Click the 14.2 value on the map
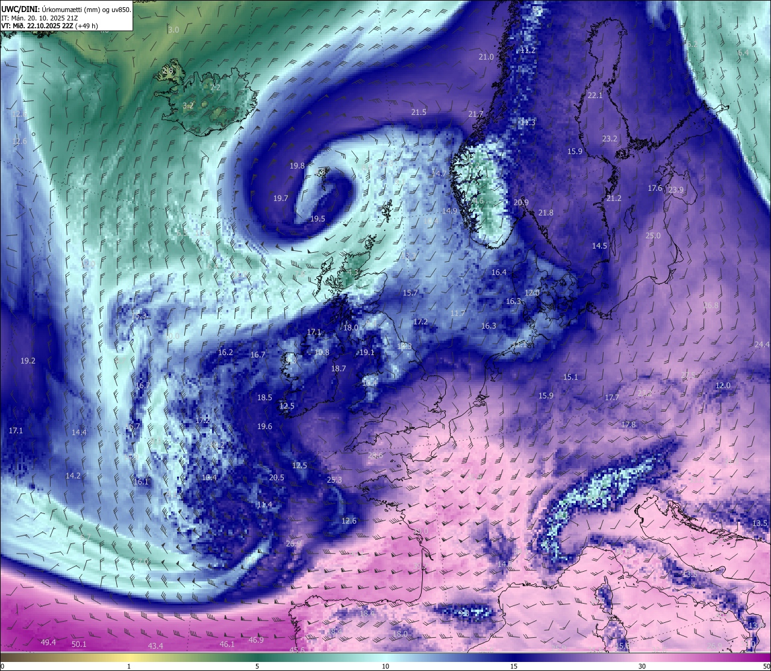The image size is (771, 671). 73,475
